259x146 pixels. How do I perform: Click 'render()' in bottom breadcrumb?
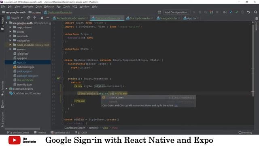point(93,128)
